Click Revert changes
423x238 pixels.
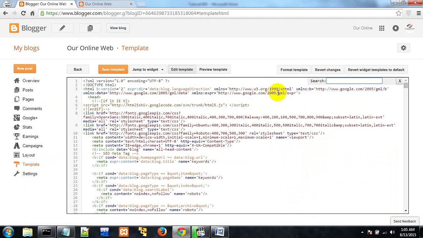[327, 70]
